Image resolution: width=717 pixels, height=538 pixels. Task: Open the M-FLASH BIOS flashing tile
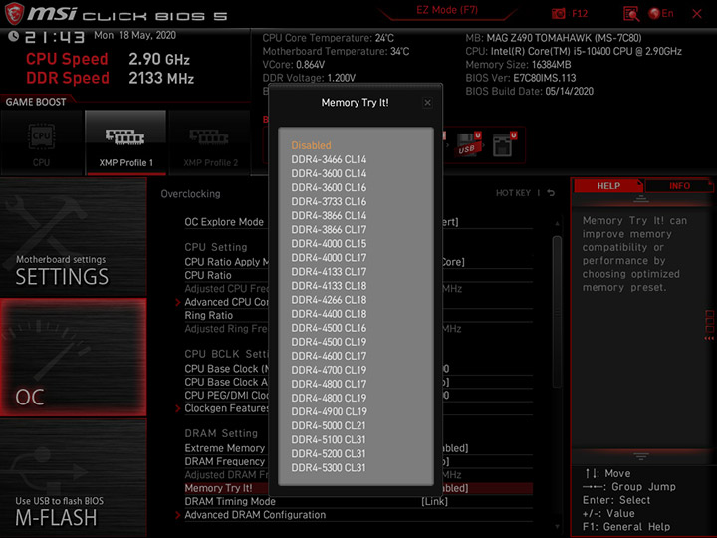(x=74, y=478)
